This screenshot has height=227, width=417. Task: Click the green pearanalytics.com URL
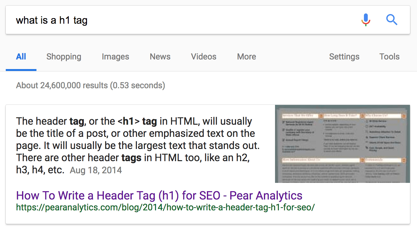tap(165, 207)
